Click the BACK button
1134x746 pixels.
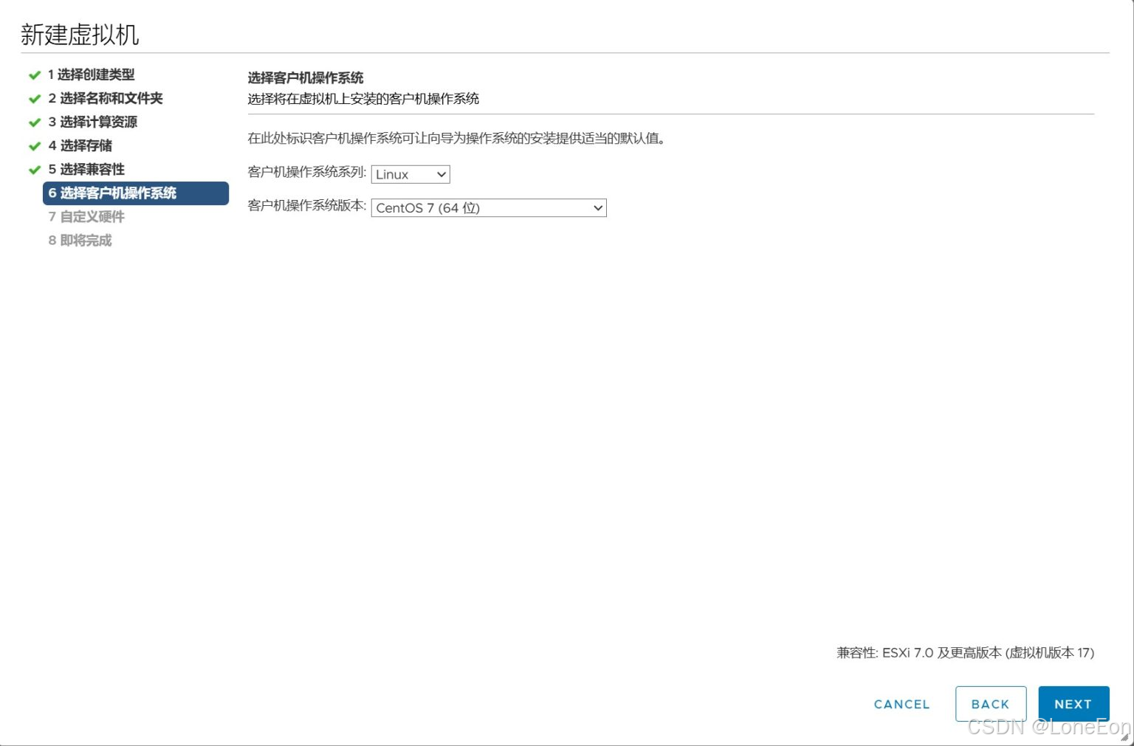(991, 704)
